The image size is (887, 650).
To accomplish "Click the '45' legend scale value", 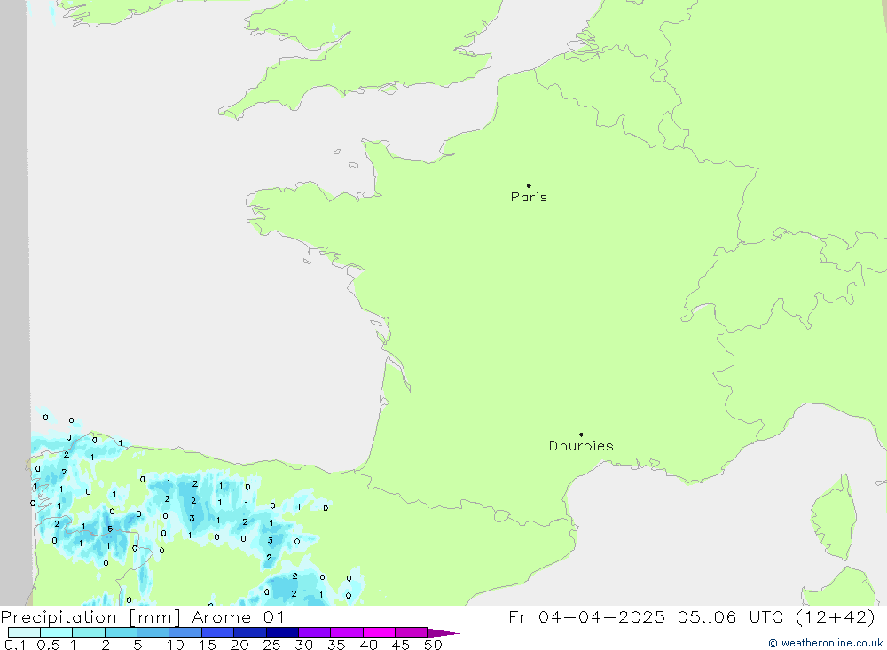I will [401, 645].
